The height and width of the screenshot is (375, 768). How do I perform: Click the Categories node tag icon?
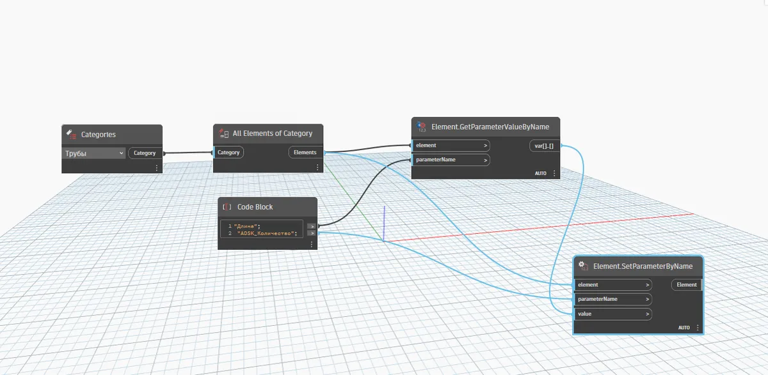click(71, 134)
